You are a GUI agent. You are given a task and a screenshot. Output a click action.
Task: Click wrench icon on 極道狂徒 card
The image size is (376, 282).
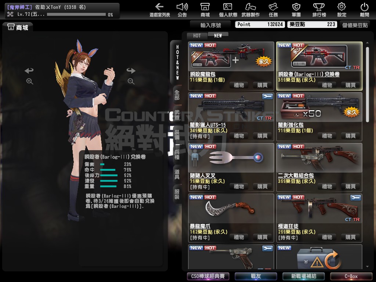(x=355, y=198)
